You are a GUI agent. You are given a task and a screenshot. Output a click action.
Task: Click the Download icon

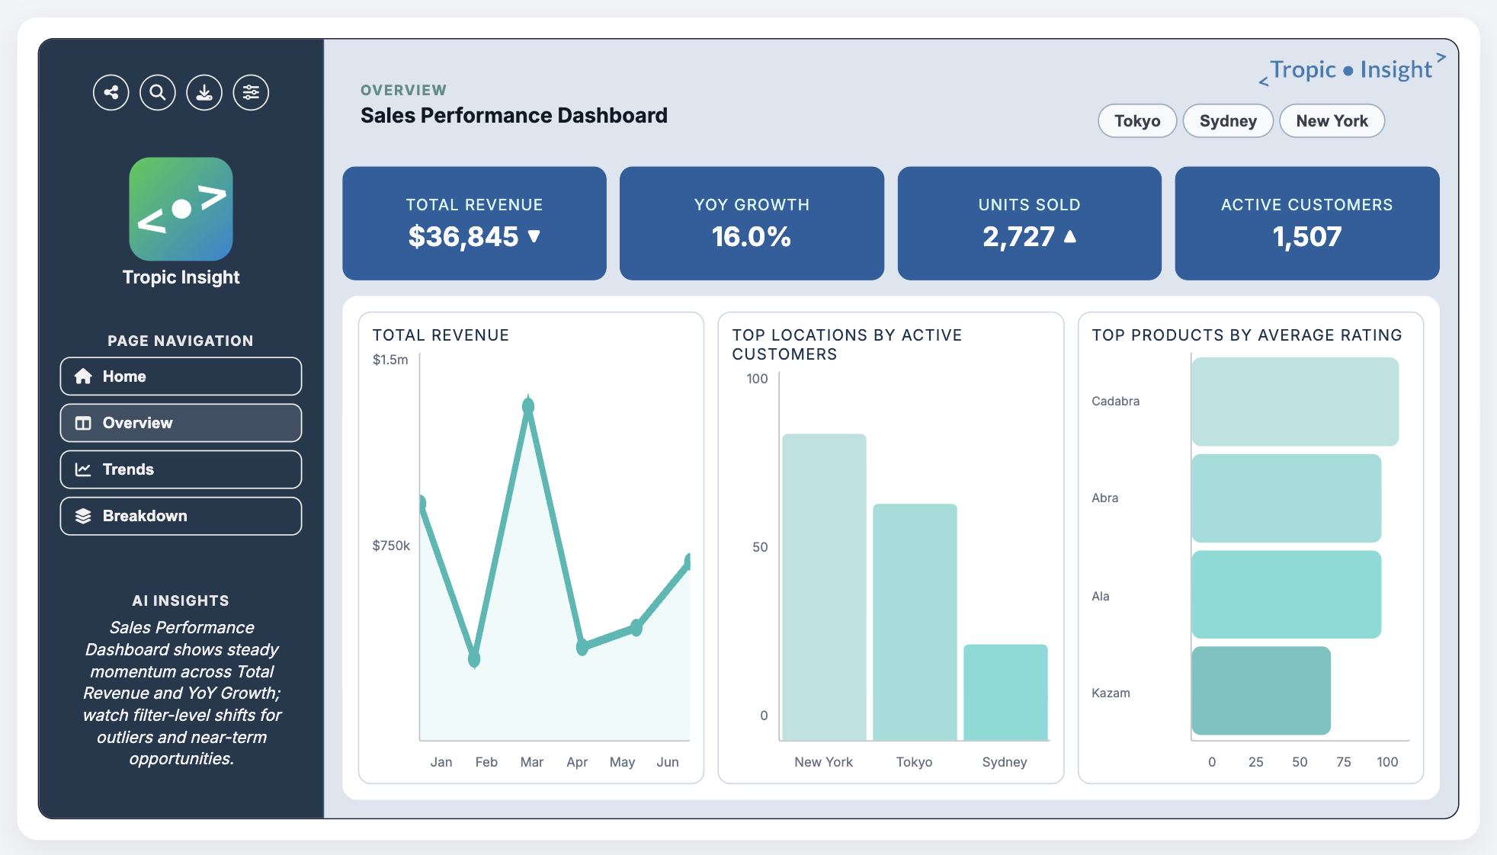tap(204, 92)
